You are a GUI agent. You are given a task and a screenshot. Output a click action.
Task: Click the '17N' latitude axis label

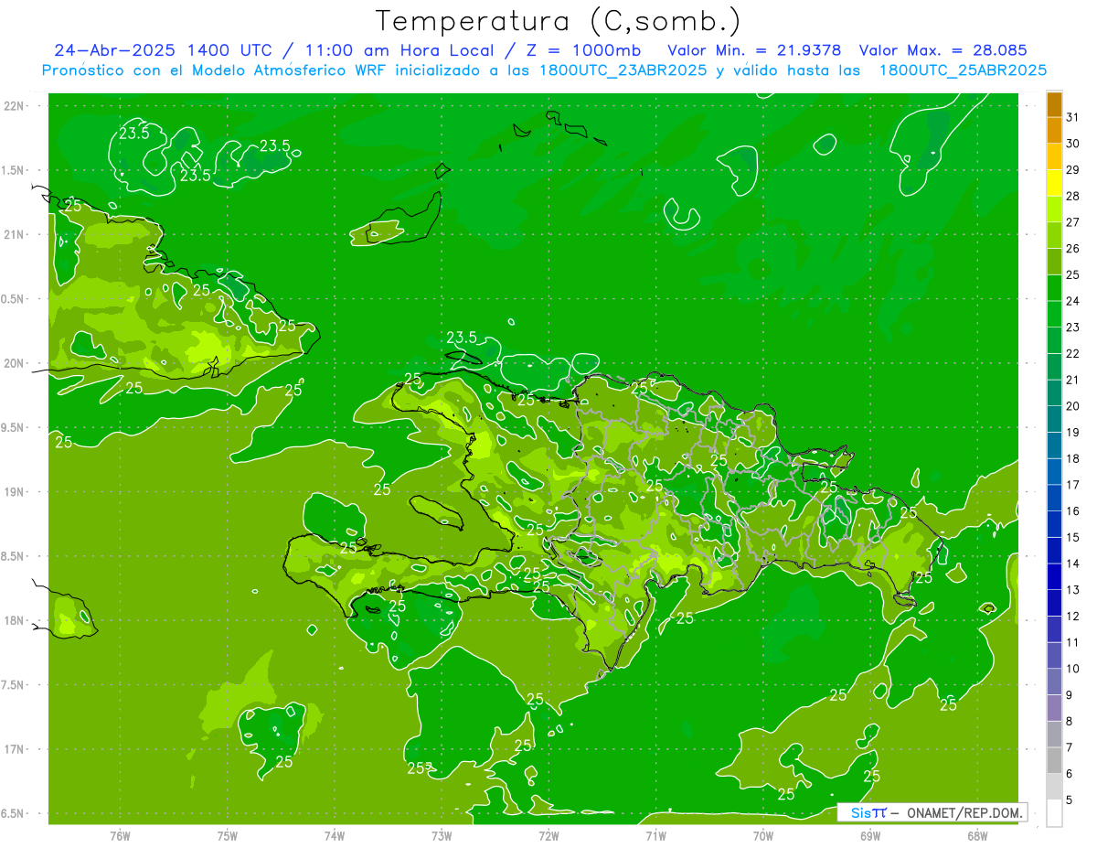[16, 750]
